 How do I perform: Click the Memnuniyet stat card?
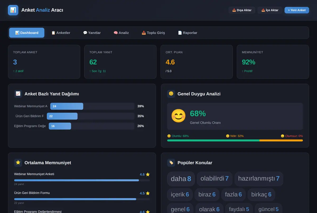click(273, 62)
